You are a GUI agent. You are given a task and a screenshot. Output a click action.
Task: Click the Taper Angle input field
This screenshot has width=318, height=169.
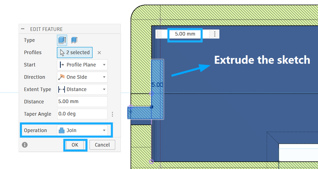[82, 114]
